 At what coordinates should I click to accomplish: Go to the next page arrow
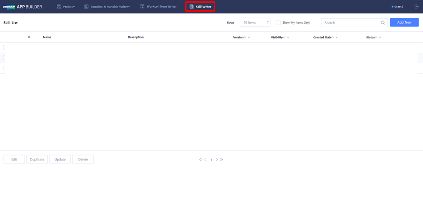[x=217, y=160]
